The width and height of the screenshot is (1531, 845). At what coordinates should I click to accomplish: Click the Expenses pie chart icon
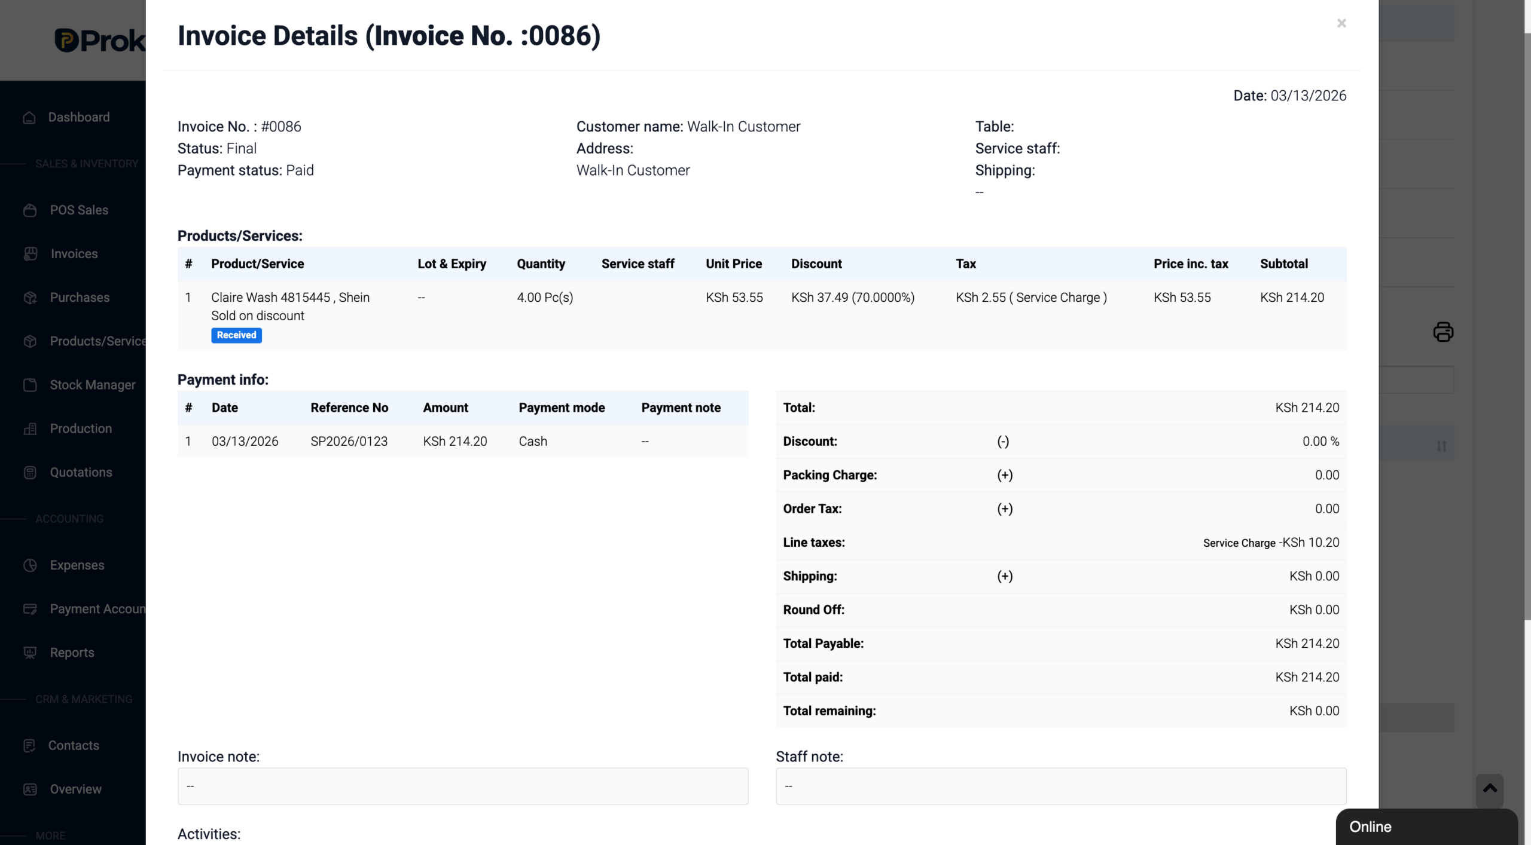click(31, 565)
